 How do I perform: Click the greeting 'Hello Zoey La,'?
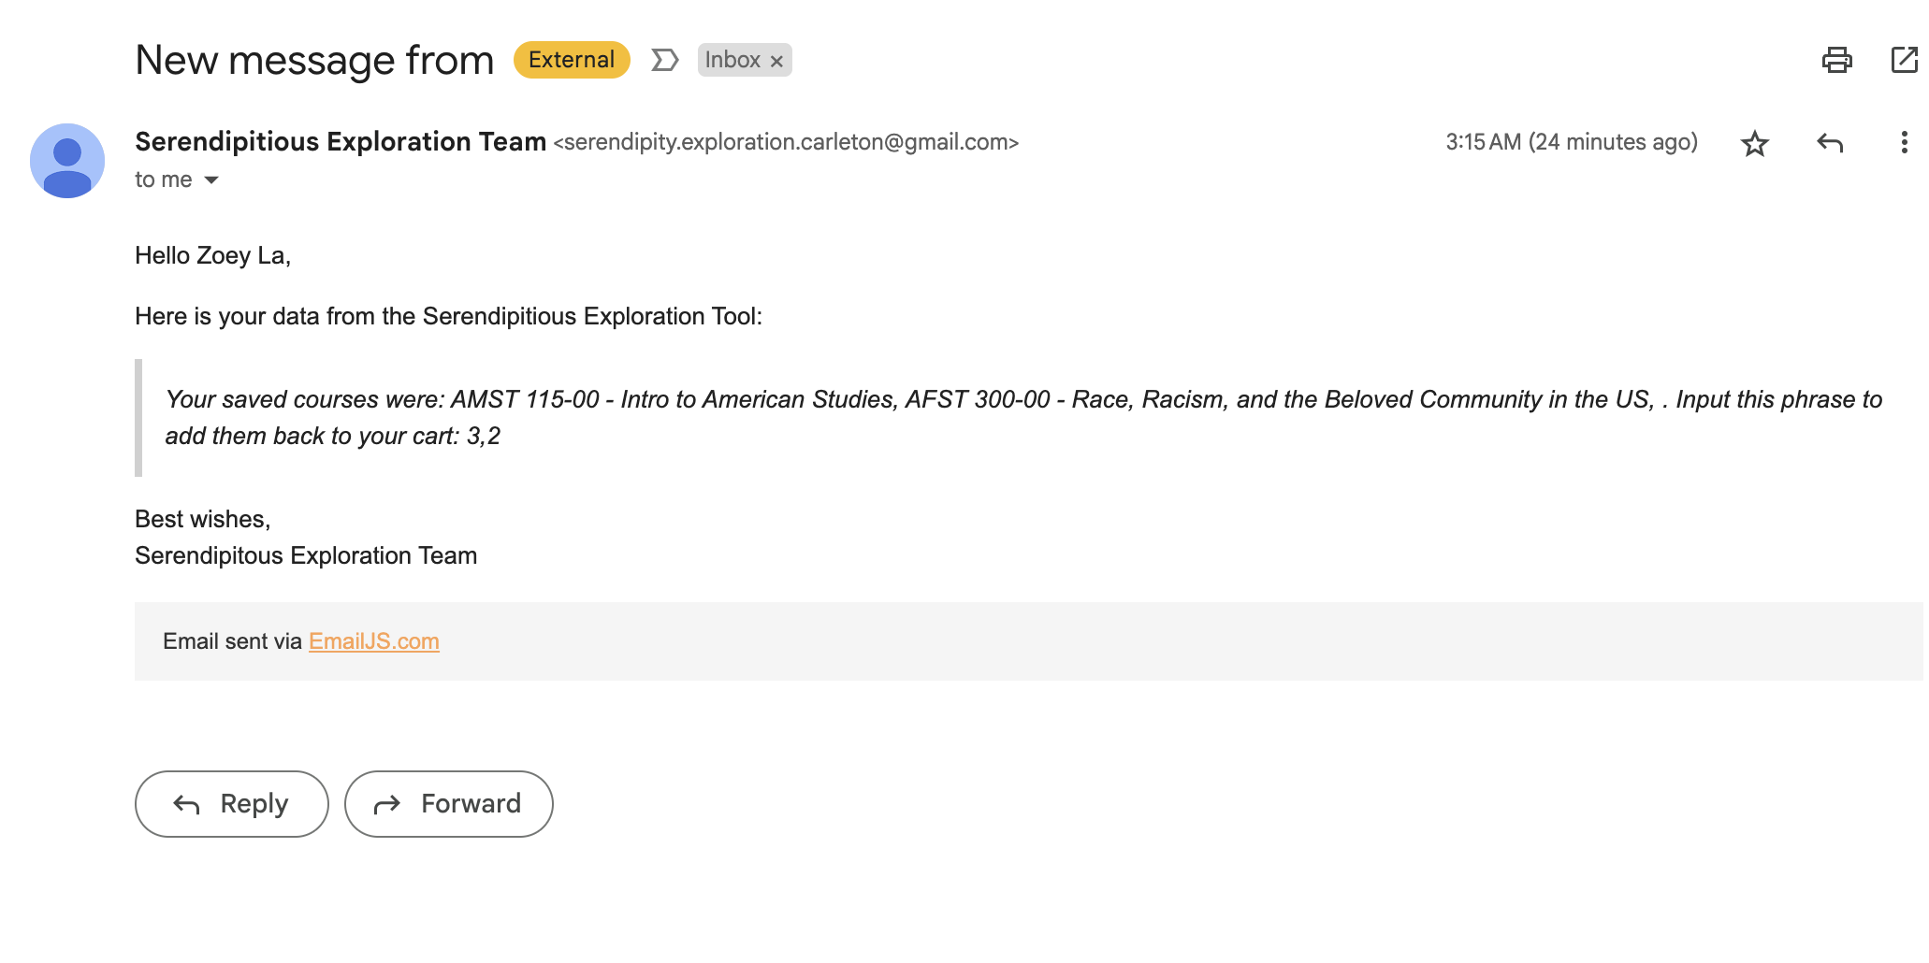click(x=213, y=256)
